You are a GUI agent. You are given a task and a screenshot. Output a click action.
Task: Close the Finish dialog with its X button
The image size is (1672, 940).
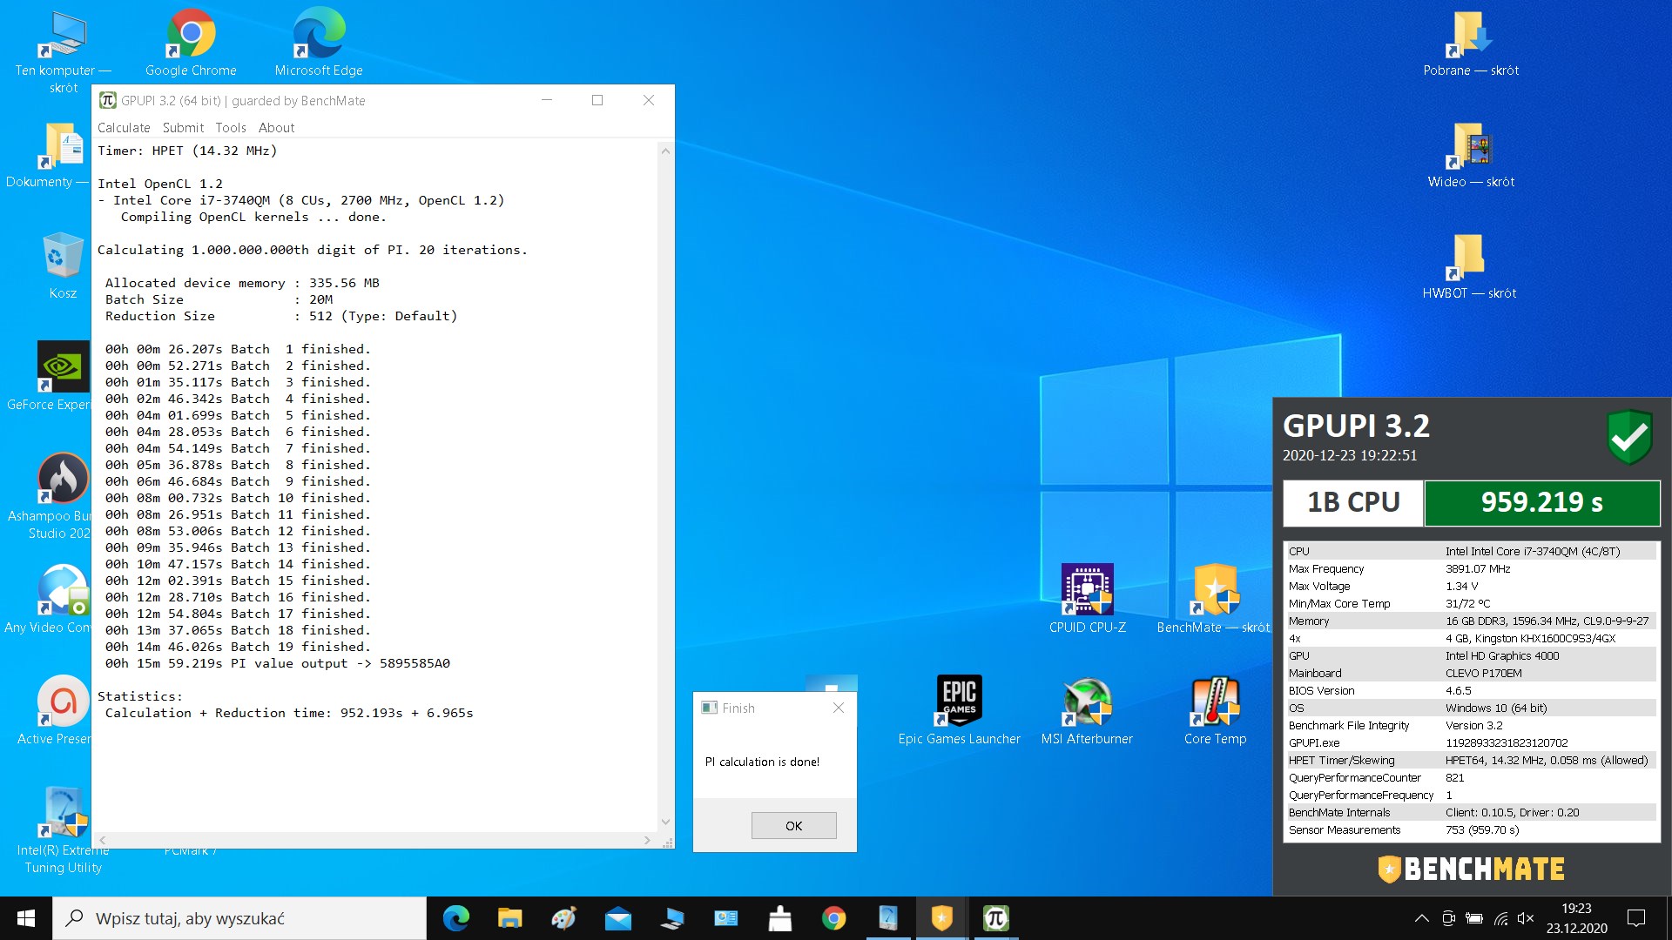tap(839, 708)
